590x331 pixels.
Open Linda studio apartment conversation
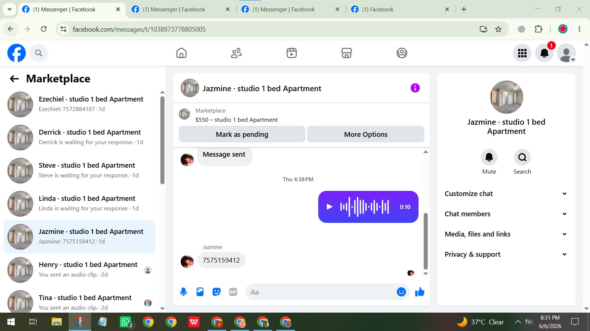(79, 204)
